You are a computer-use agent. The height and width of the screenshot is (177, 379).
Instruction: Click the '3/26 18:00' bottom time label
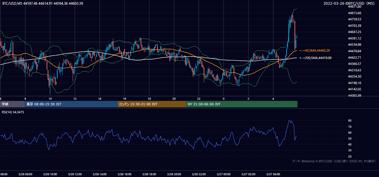149,174
